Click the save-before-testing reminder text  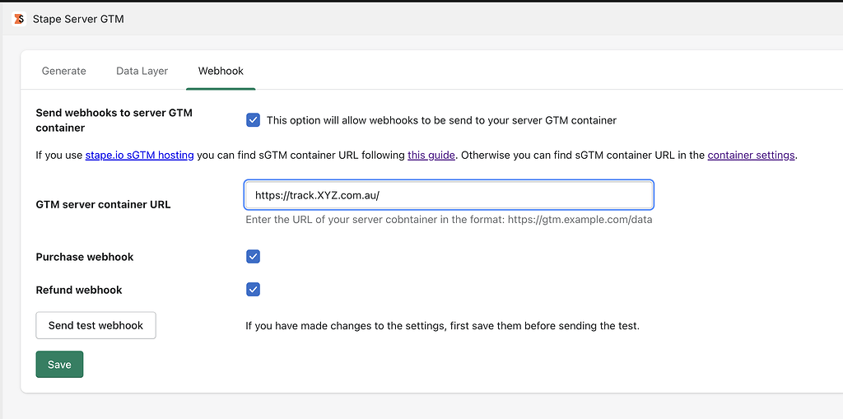click(442, 326)
